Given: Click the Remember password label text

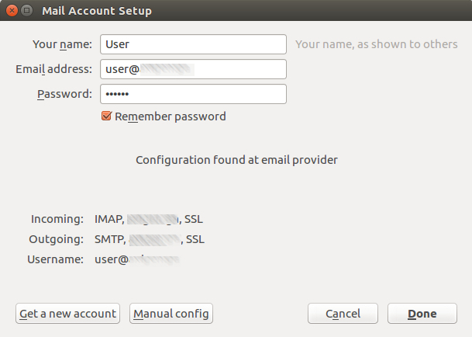Looking at the screenshot, I should click(x=171, y=116).
